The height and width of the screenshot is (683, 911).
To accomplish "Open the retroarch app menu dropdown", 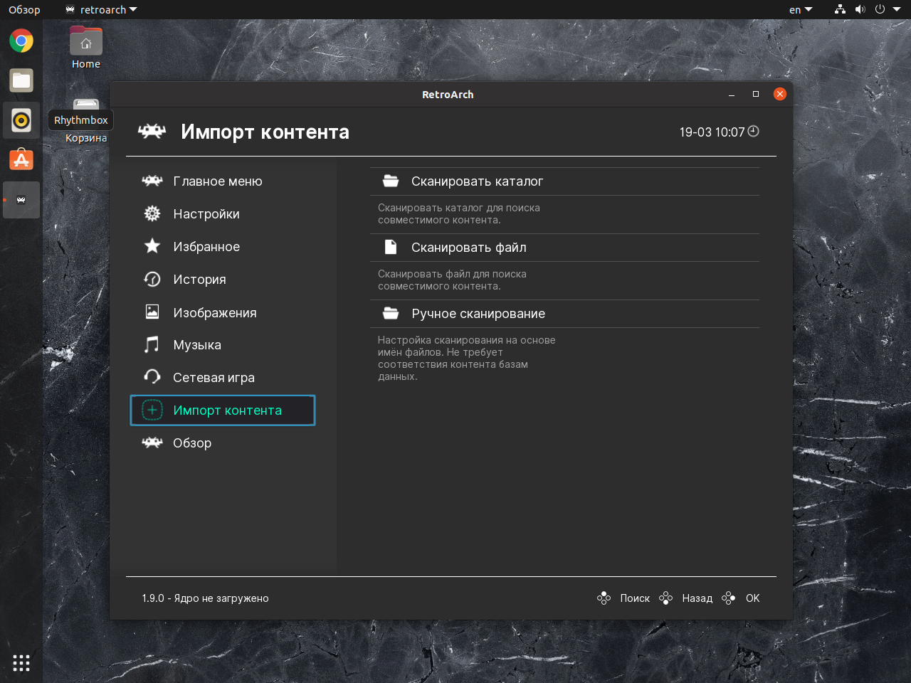I will 101,10.
